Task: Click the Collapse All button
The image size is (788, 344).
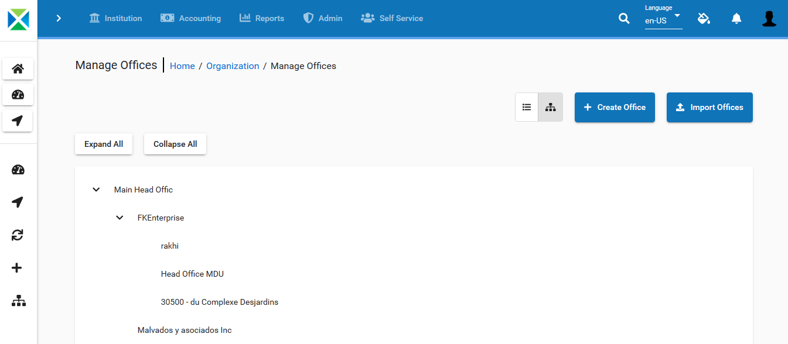Action: pyautogui.click(x=175, y=144)
